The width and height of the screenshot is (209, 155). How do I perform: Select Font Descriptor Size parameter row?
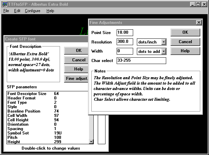point(48,94)
